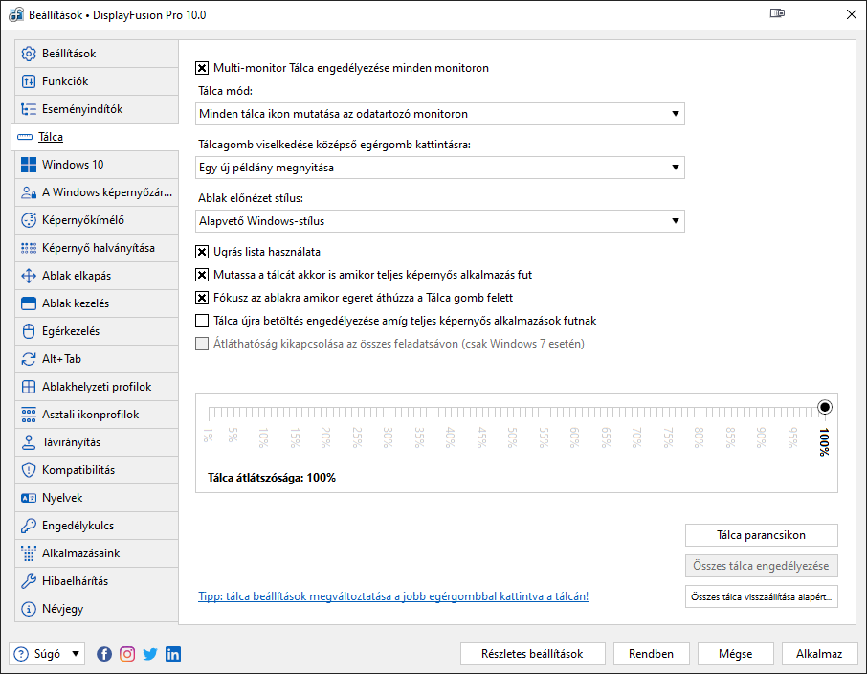The height and width of the screenshot is (674, 867).
Task: Switch to the Funkciók section
Action: pyautogui.click(x=97, y=81)
